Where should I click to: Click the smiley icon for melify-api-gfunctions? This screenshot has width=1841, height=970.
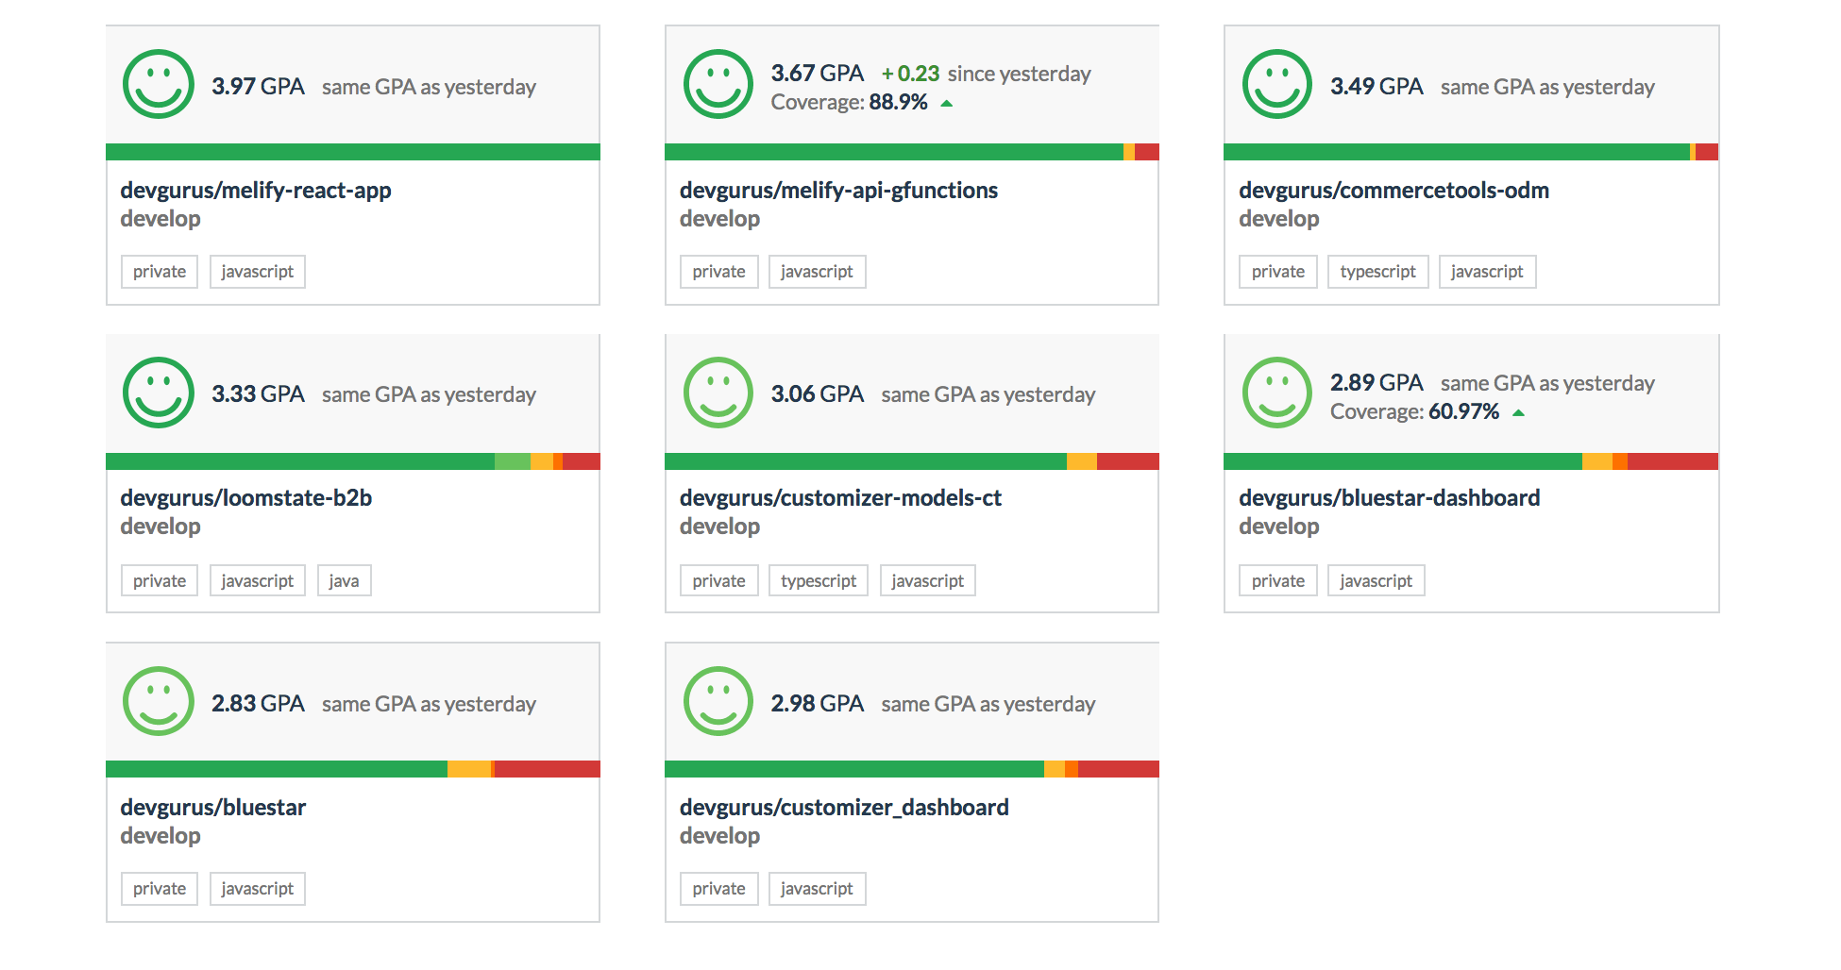[718, 84]
